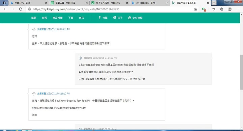Screen dimensions: 243x131
Task: Click the scrollbar down arrow
Action: pos(241,128)
